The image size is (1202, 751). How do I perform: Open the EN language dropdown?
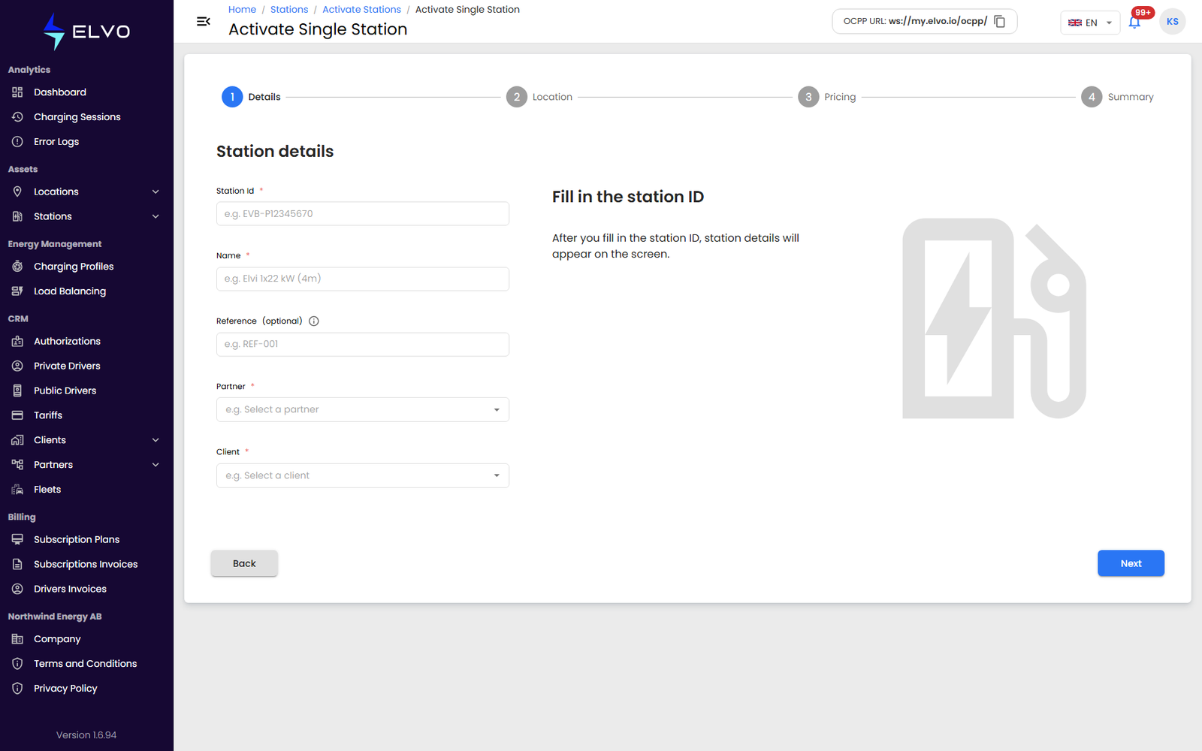coord(1090,23)
